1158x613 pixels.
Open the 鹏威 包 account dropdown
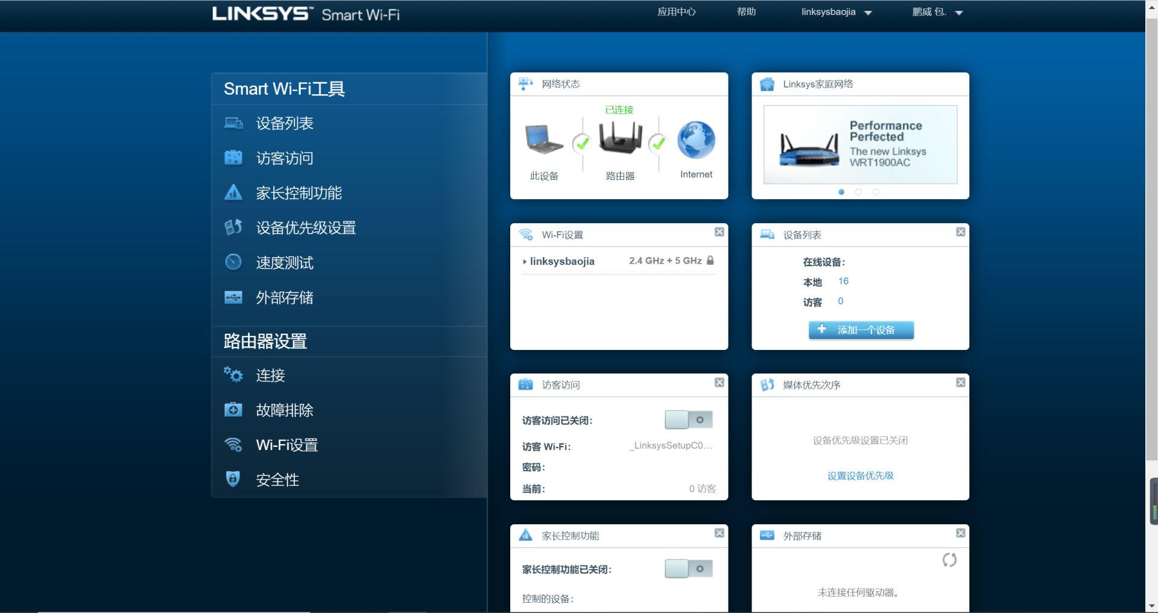click(937, 12)
